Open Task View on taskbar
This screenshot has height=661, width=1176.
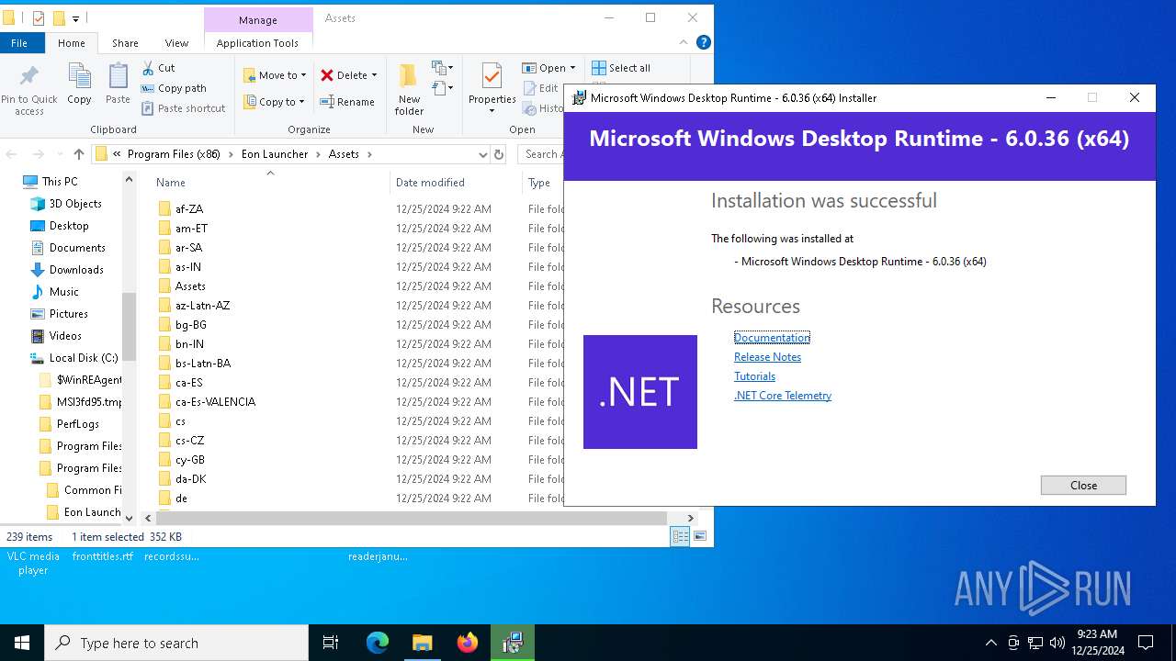331,643
